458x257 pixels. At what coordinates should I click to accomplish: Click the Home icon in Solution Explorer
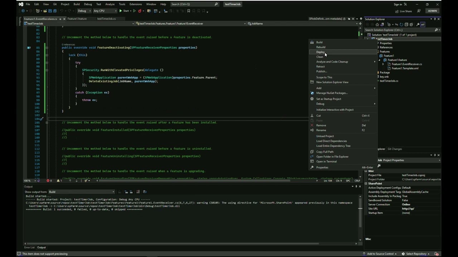(377, 25)
